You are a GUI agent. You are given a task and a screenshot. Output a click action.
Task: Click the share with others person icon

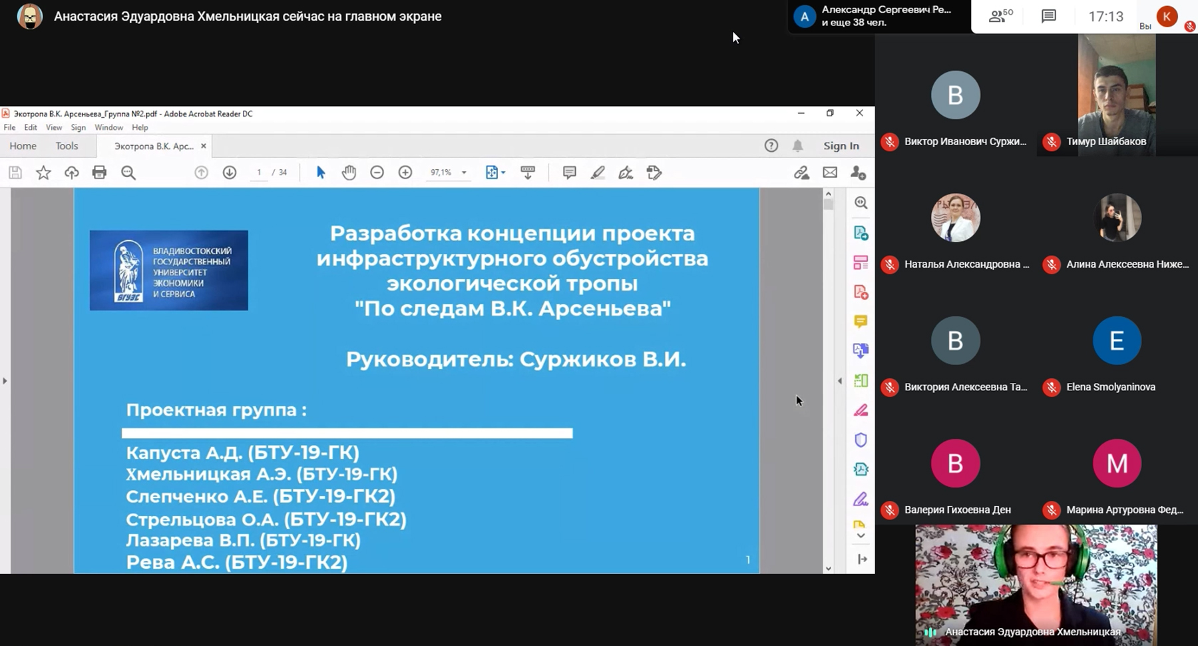859,172
